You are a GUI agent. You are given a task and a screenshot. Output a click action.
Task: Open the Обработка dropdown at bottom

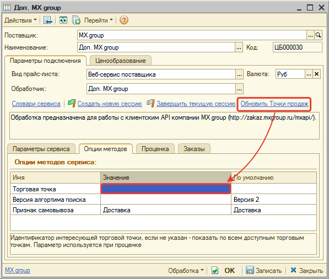tap(186, 271)
